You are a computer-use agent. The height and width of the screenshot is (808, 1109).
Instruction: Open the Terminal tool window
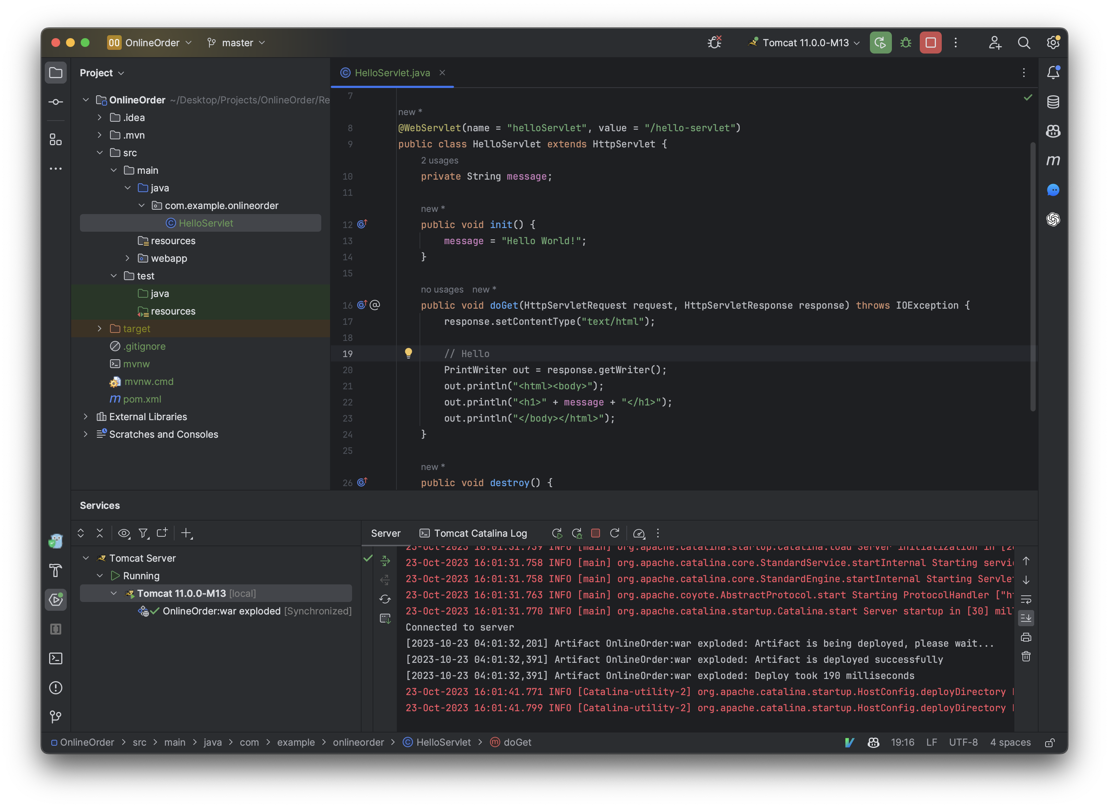[x=56, y=658]
